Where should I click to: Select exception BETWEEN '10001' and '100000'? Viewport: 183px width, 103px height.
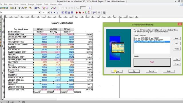coord(152,40)
